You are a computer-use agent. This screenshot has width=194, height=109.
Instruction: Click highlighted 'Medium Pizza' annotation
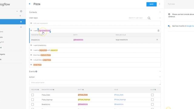click(46, 55)
